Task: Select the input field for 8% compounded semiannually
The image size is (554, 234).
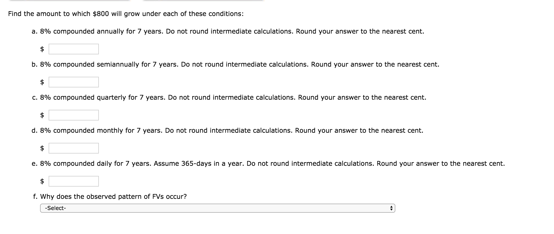Action: pos(74,82)
